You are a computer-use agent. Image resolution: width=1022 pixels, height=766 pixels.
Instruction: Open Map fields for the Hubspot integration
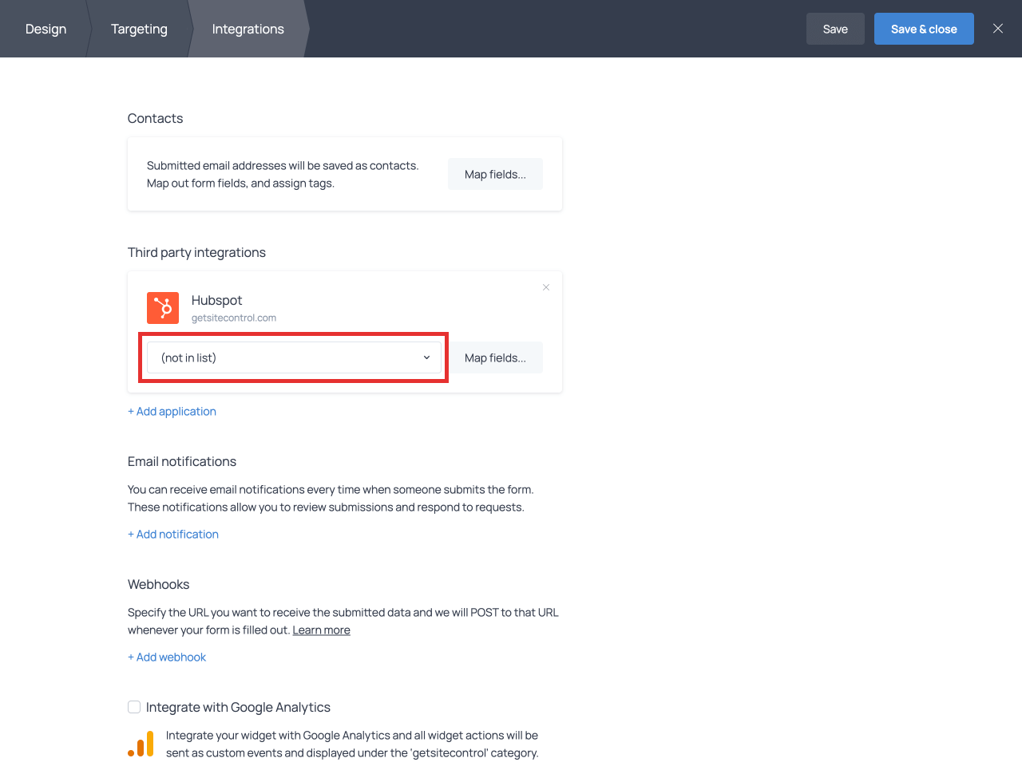pos(495,357)
